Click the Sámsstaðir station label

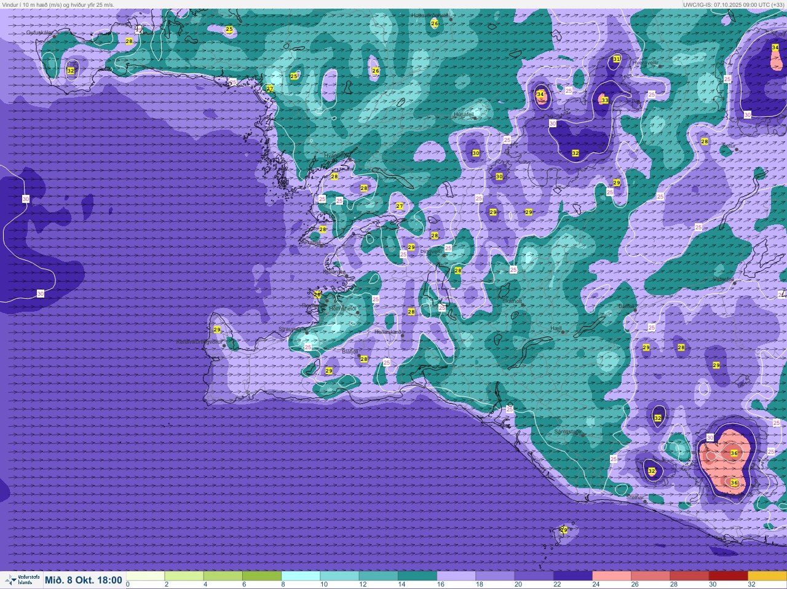[x=568, y=432]
